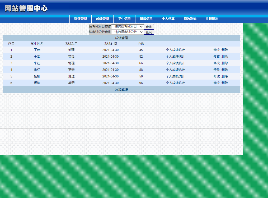Click 注销退出 to log out
Image resolution: width=268 pixels, height=198 pixels.
(212, 19)
